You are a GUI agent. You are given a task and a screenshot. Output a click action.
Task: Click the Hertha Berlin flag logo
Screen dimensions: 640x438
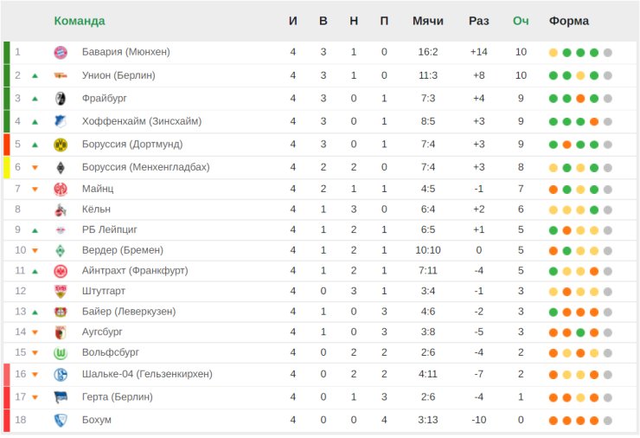[x=61, y=397]
